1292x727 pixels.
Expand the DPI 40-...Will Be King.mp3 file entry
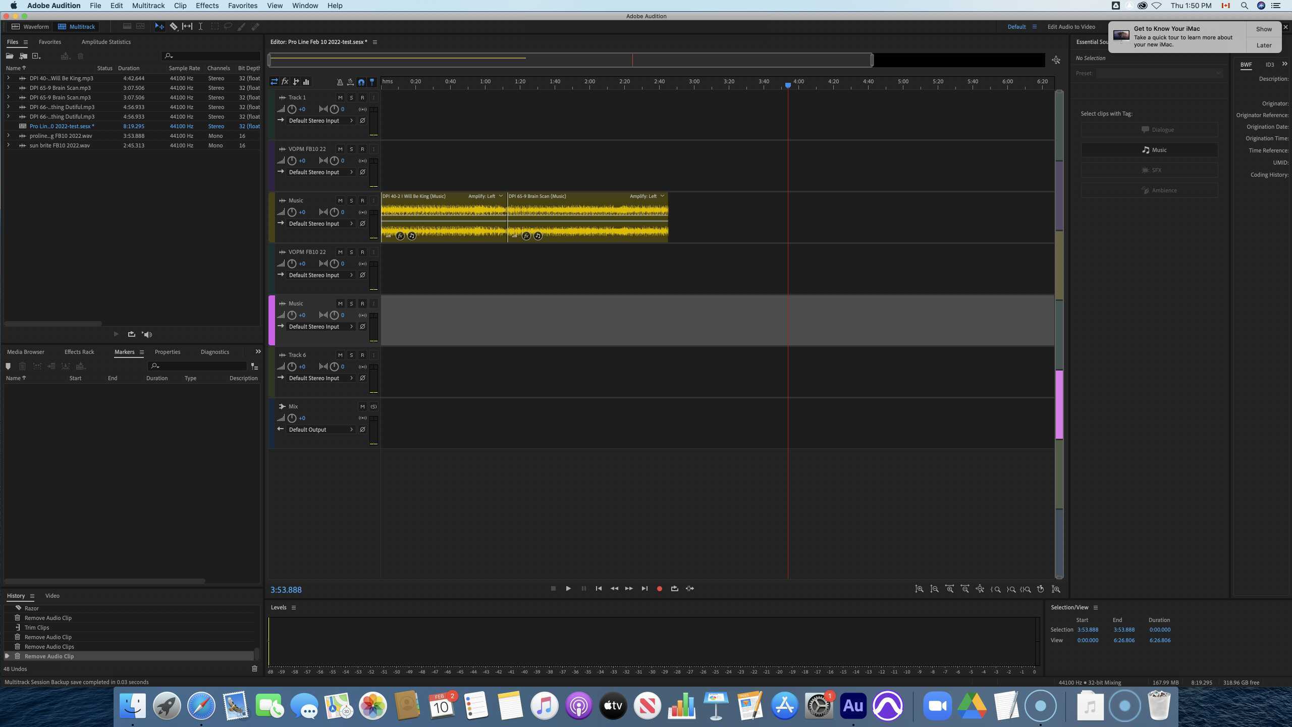point(8,78)
